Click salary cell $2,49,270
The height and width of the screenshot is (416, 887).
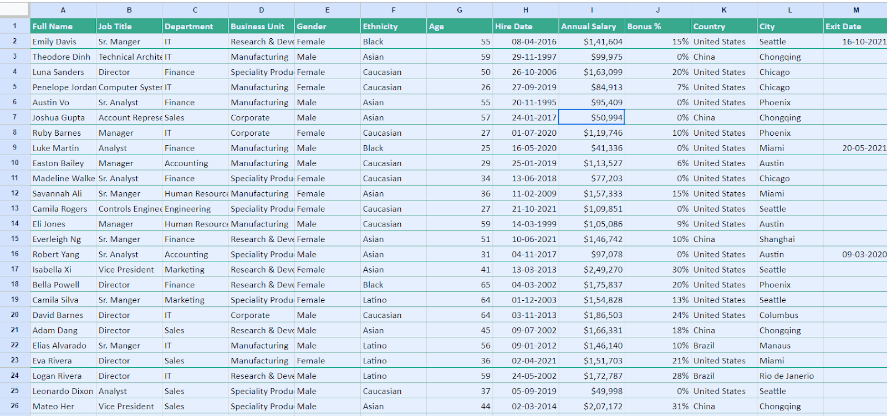(592, 269)
